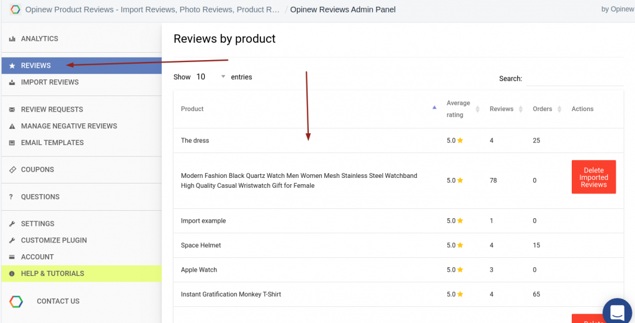Screen dimensions: 635x323
Task: Click the Email Templates icon
Action: coord(12,143)
